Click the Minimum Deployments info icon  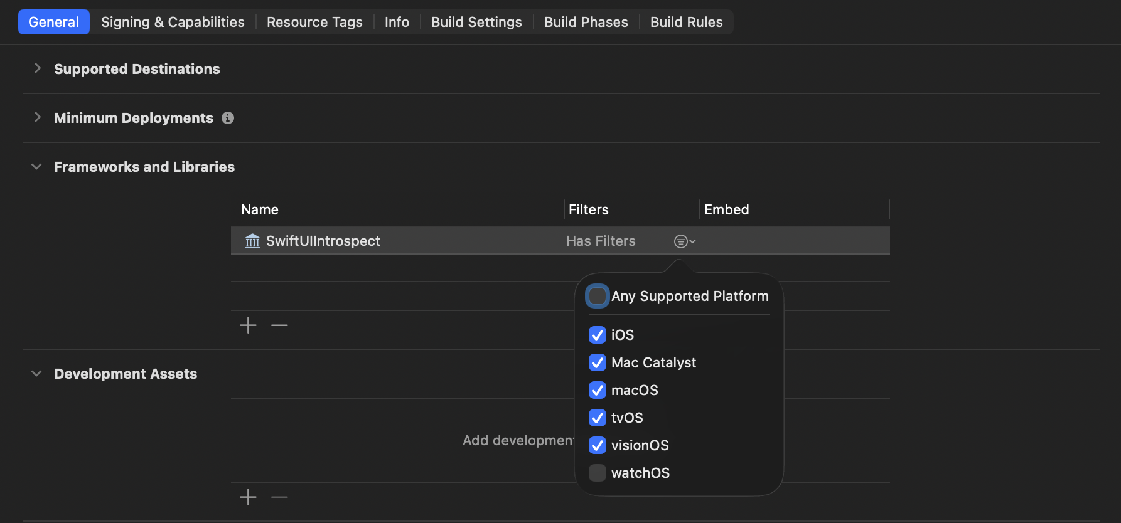point(228,118)
